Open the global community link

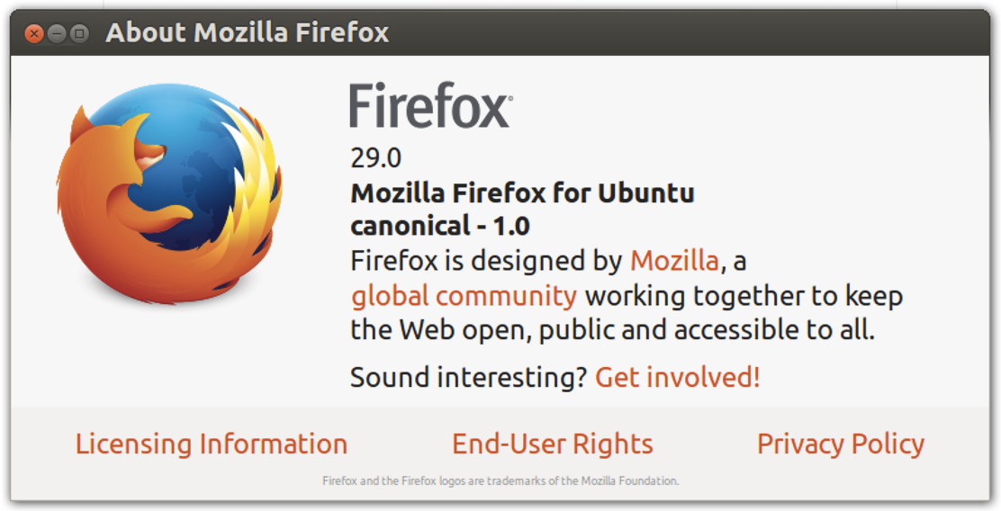click(x=464, y=296)
